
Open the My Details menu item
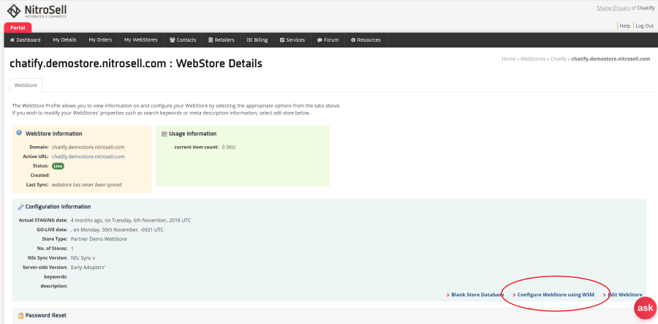64,40
